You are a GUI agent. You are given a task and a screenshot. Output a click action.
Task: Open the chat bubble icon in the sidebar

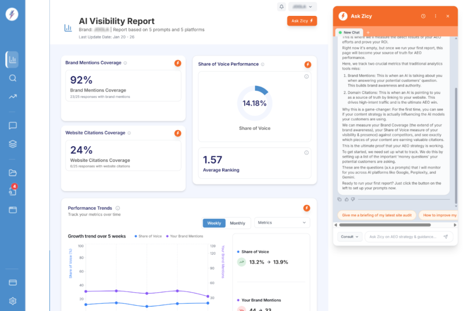[x=12, y=126]
